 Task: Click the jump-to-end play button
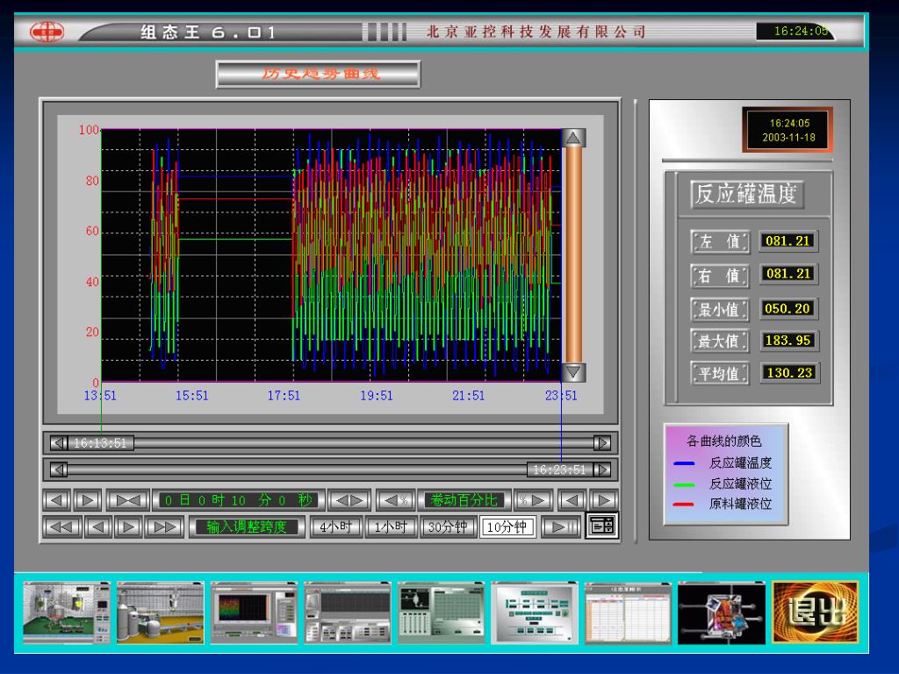coord(561,527)
